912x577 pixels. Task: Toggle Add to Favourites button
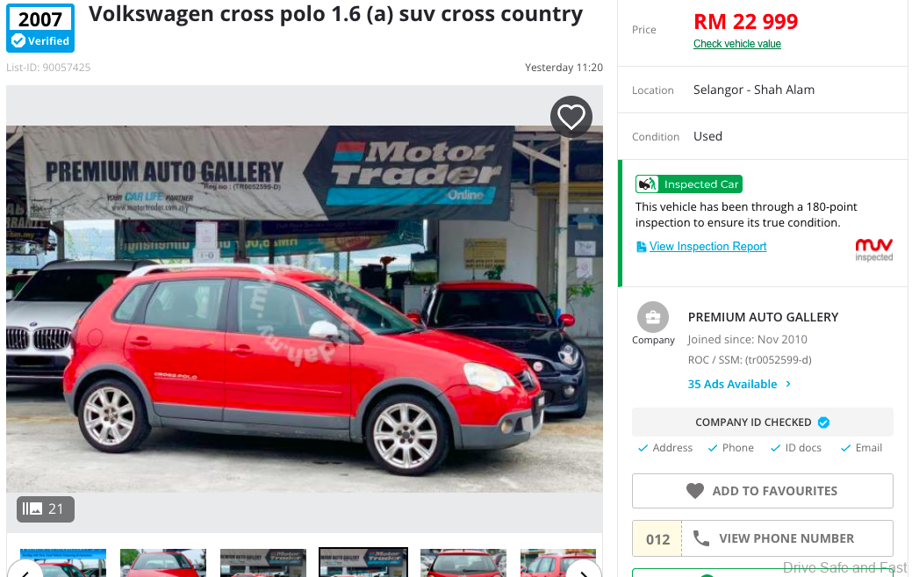763,491
